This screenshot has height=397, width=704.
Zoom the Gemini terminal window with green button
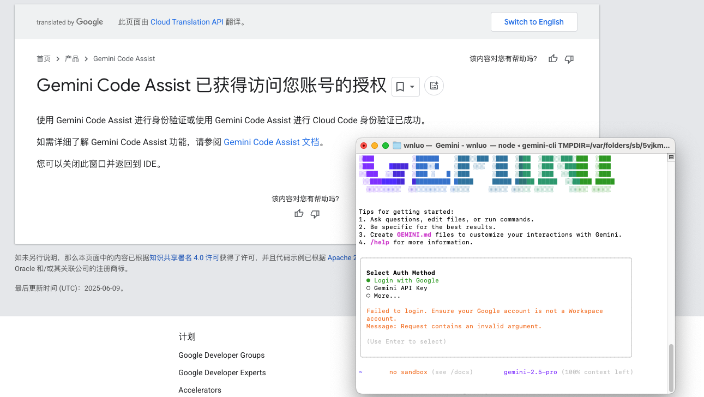386,146
